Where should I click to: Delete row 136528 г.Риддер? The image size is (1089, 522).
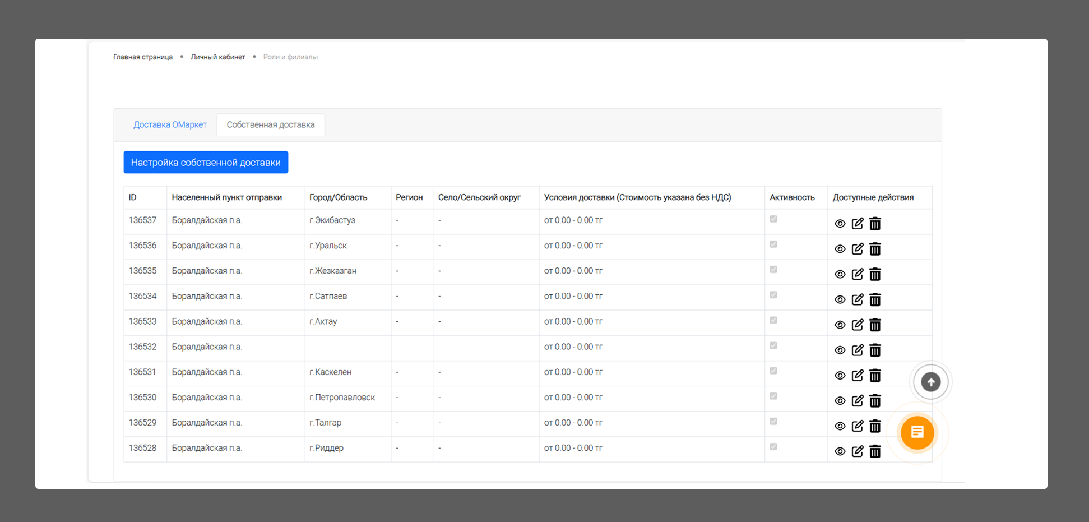click(x=875, y=451)
